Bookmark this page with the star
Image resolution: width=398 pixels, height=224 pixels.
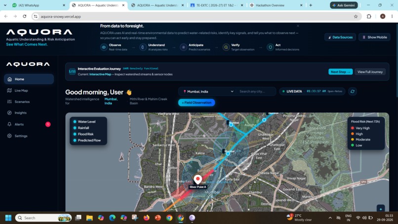point(356,16)
